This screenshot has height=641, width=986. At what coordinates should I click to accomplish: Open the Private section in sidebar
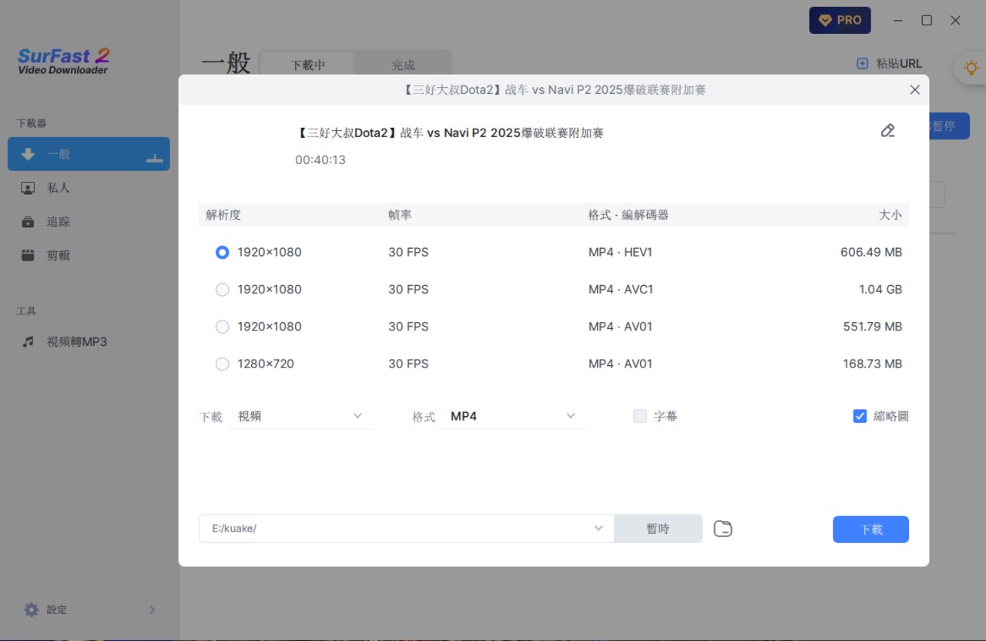coord(58,188)
